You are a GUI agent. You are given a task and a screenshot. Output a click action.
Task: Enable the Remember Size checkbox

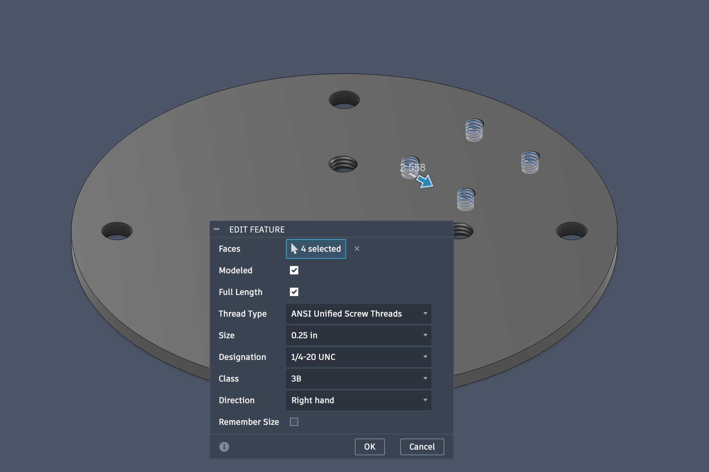pyautogui.click(x=294, y=422)
